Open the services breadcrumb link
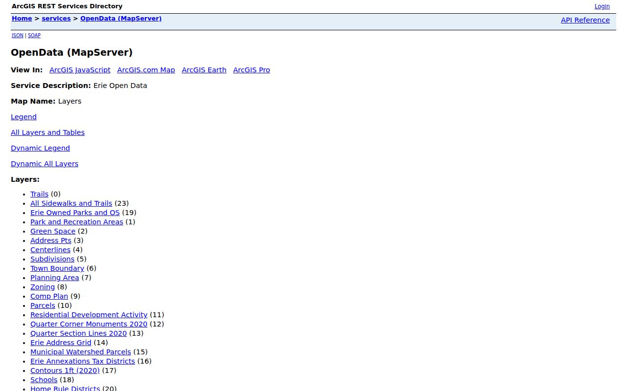This screenshot has width=627, height=391. 56,19
